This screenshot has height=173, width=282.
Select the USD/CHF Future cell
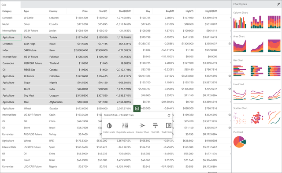pyautogui.click(x=33, y=63)
